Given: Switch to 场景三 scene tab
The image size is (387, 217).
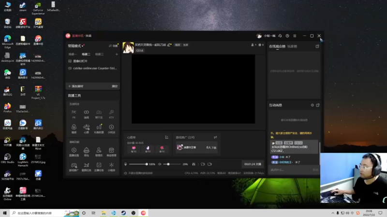Looking at the screenshot, I should click(99, 54).
